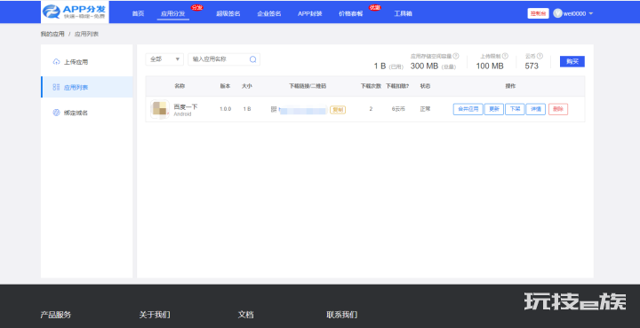
Task: Click the 联系我们 footer heading
Action: coord(342,315)
